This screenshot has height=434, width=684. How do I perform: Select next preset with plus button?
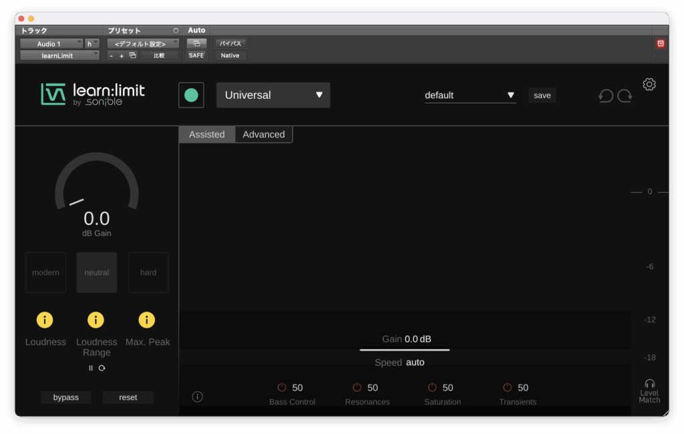pos(122,56)
